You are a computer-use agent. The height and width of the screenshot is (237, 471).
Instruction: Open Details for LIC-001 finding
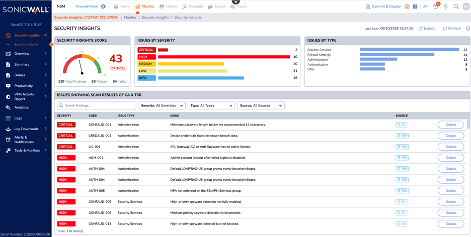450,147
